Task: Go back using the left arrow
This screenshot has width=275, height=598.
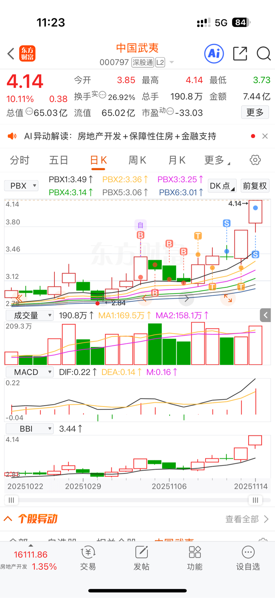Action: pyautogui.click(x=11, y=54)
